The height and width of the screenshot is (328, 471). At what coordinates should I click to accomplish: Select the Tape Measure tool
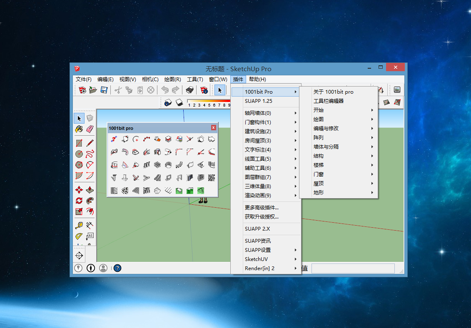(79, 225)
